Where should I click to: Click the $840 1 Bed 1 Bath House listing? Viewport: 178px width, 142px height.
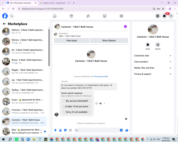click(70, 36)
